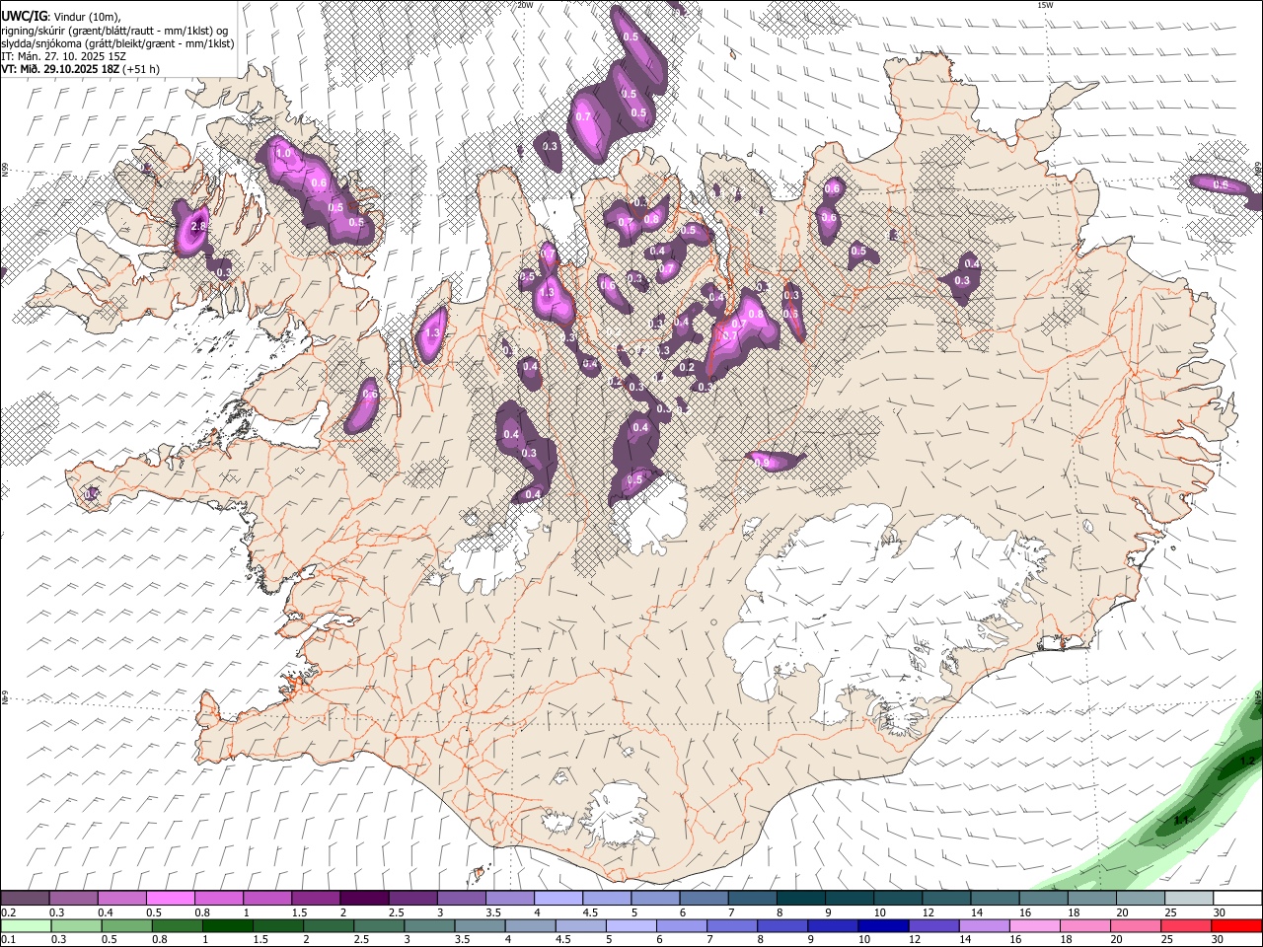Click the '0.2' label in top legend row

(x=9, y=912)
